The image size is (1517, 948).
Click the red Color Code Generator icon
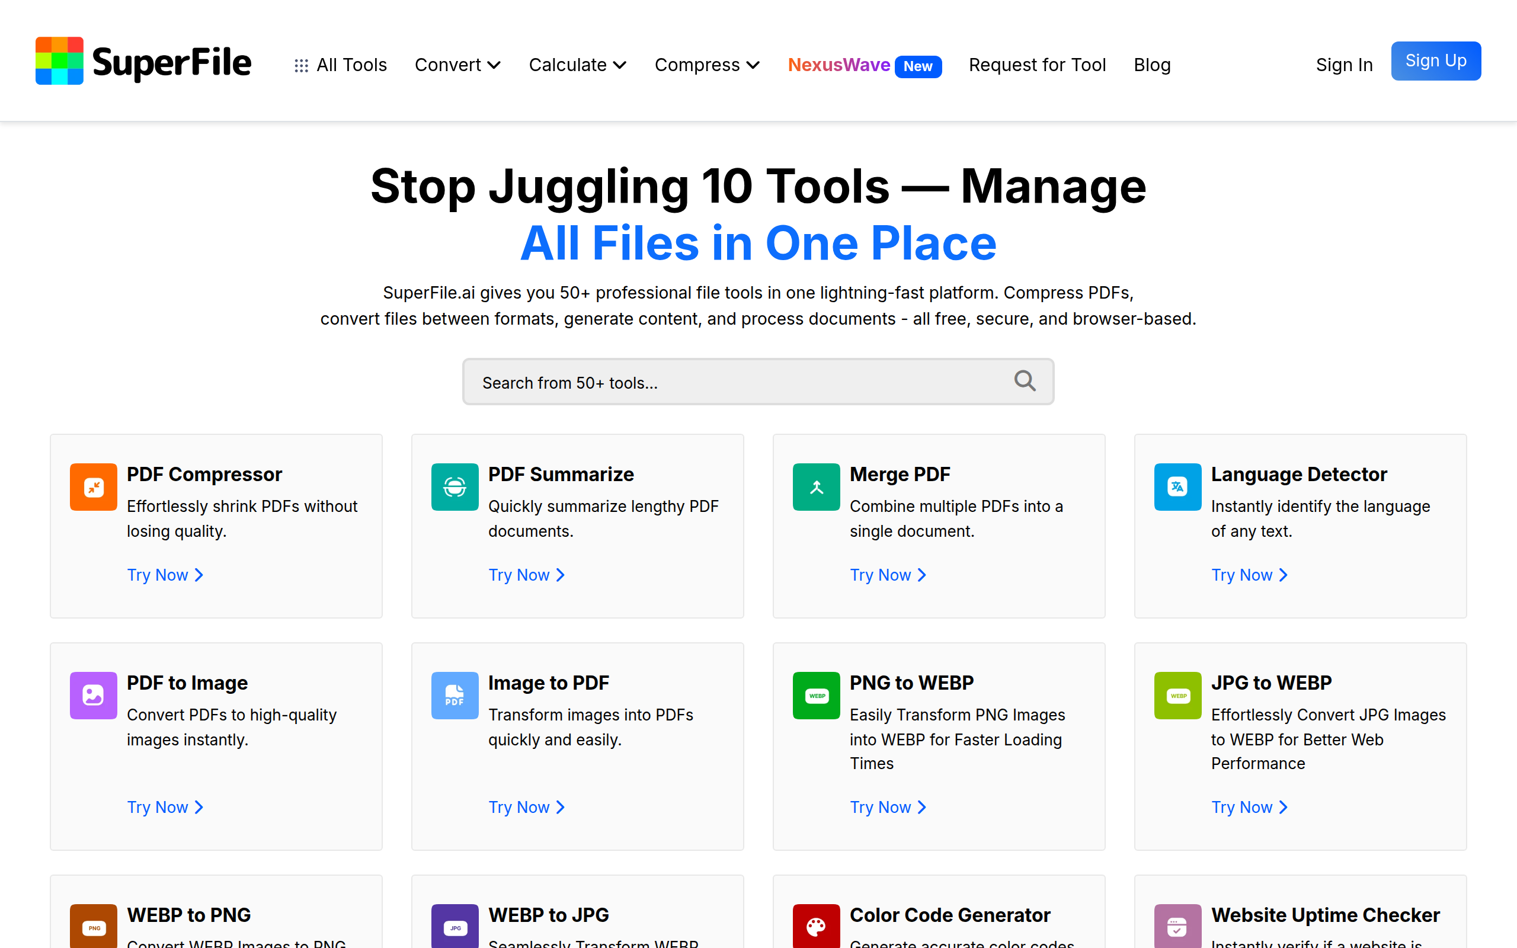816,926
